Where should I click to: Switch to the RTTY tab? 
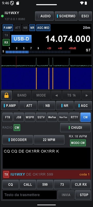click(74, 117)
